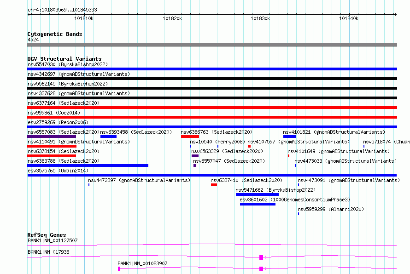Screen dimensions: 410x274
Task: Select the thin blue nsv10540 interval line
Action: [x=204, y=146]
